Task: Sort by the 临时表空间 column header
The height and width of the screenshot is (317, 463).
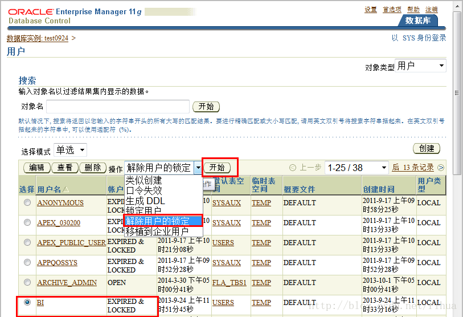Action: coord(263,185)
